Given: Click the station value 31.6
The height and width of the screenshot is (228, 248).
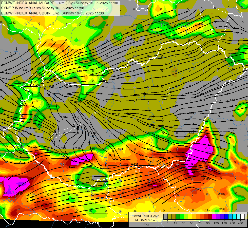Looking at the screenshot, I should tap(106, 149).
